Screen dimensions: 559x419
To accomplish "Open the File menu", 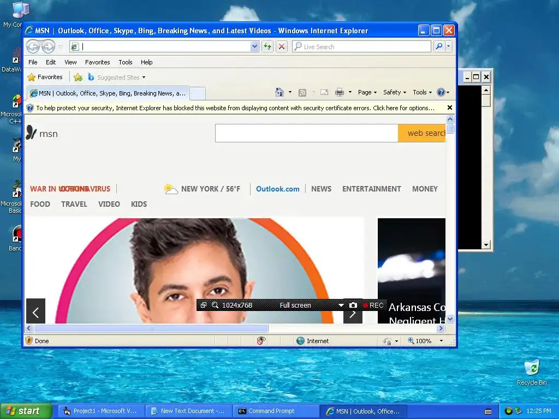I will point(33,62).
